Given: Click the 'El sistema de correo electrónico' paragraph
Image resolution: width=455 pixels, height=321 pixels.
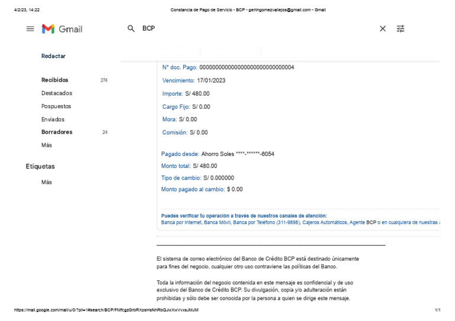Looking at the screenshot, I should (258, 262).
